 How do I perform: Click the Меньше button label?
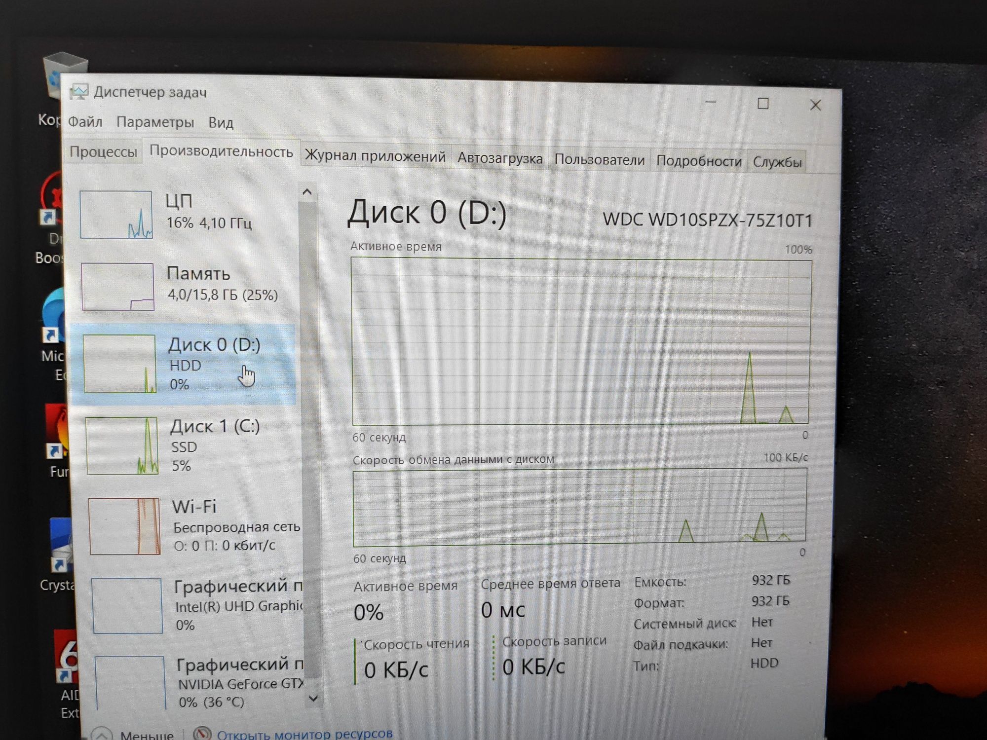pyautogui.click(x=147, y=735)
